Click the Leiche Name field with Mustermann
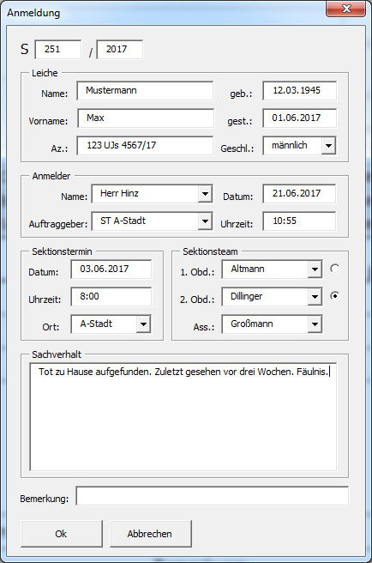The height and width of the screenshot is (563, 372). [x=145, y=91]
